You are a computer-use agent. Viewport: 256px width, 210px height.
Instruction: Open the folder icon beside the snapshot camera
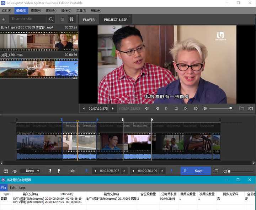pos(241,109)
